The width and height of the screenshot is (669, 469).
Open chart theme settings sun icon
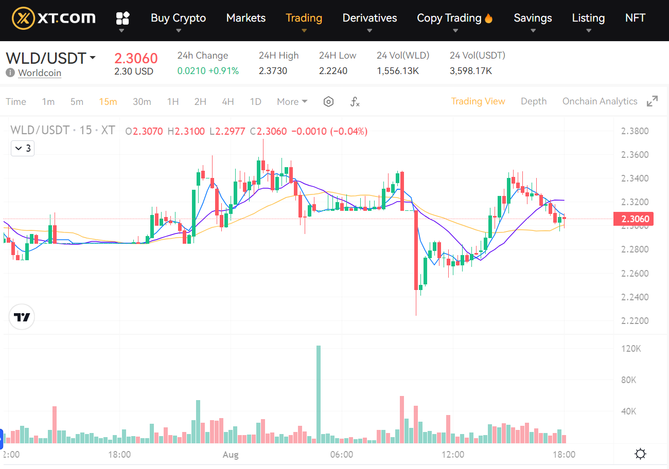[641, 454]
